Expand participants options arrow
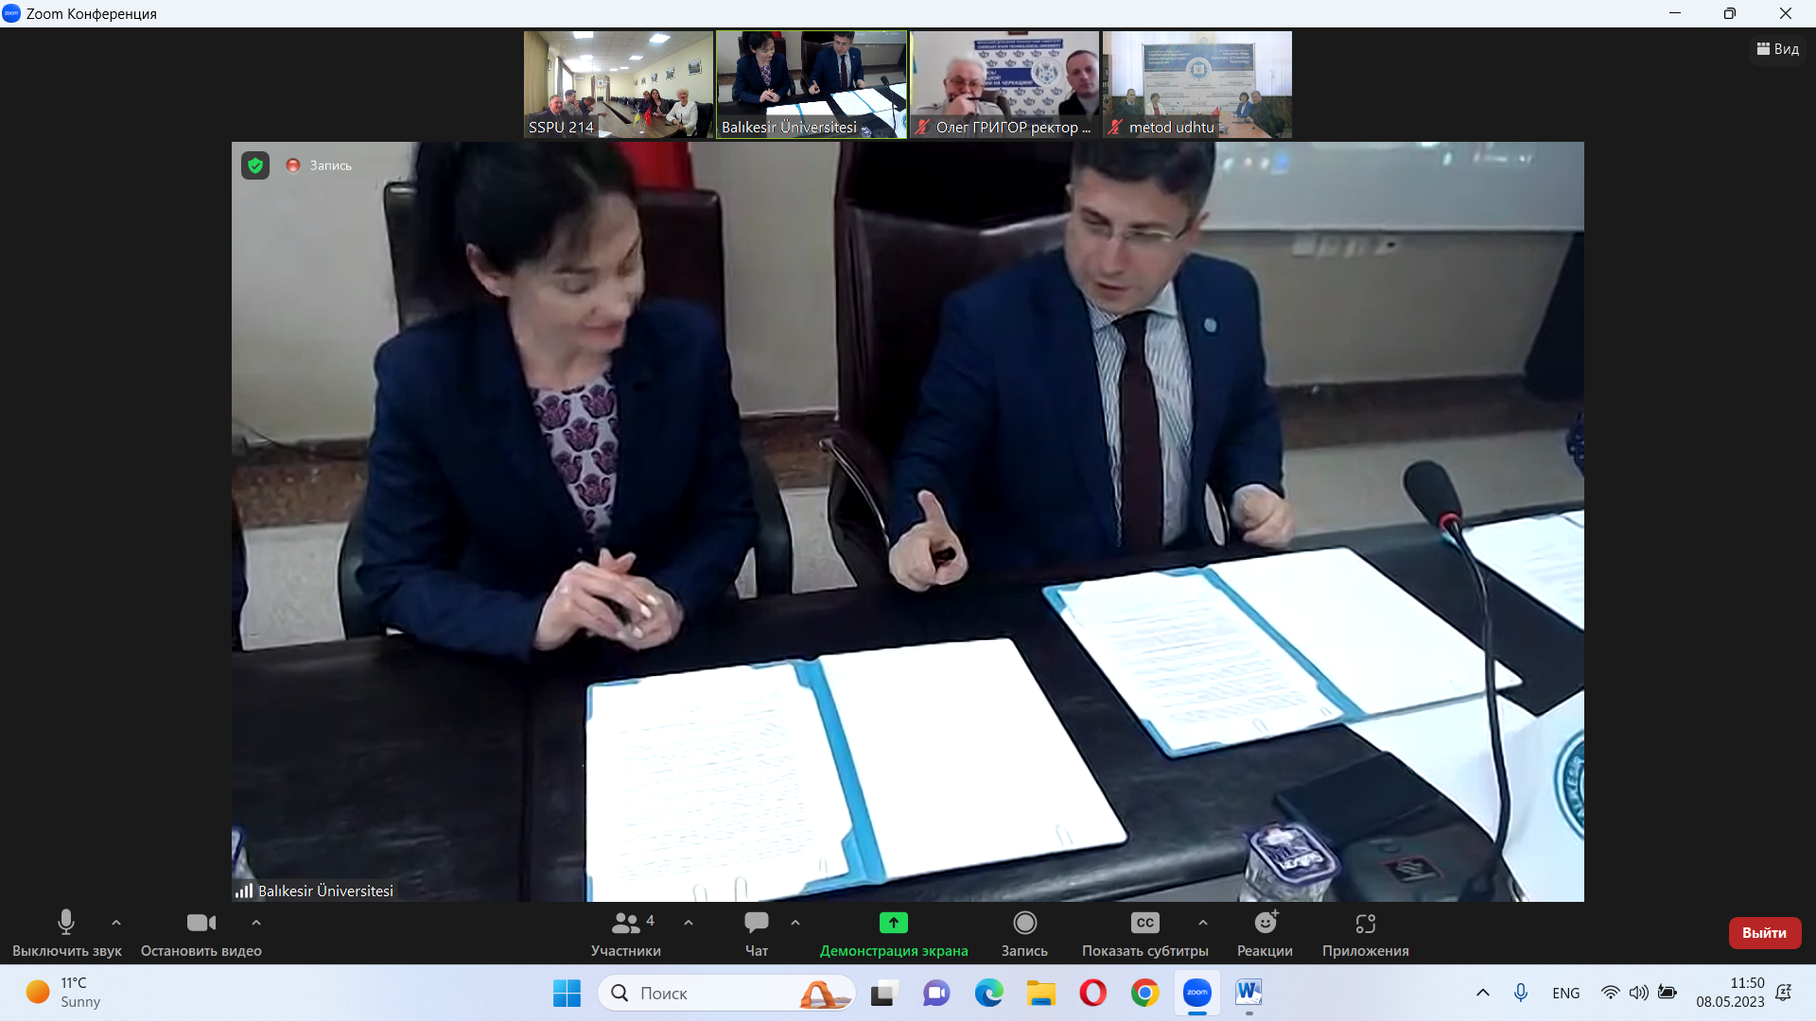 [x=689, y=923]
